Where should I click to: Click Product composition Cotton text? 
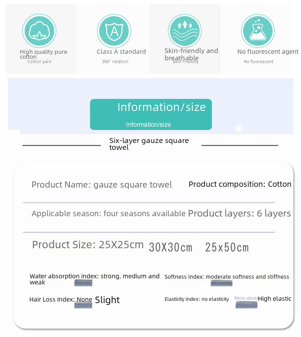coord(240,185)
